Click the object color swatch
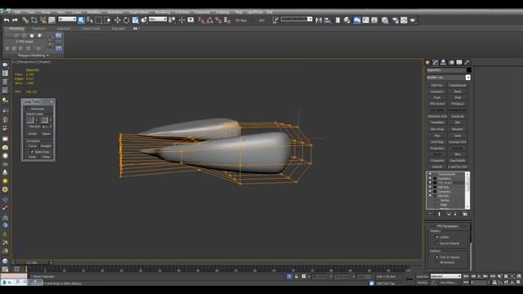 pyautogui.click(x=469, y=70)
